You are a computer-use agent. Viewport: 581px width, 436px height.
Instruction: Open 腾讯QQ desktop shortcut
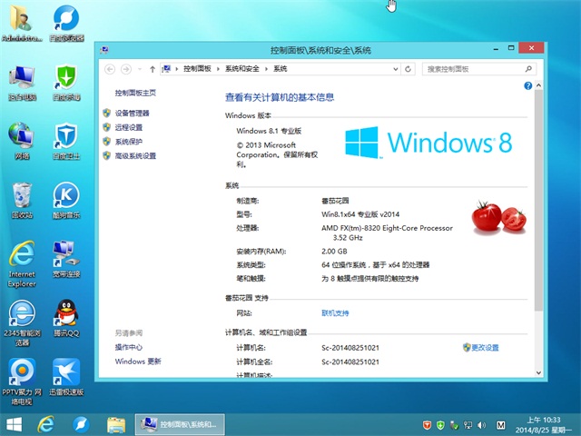click(x=65, y=315)
